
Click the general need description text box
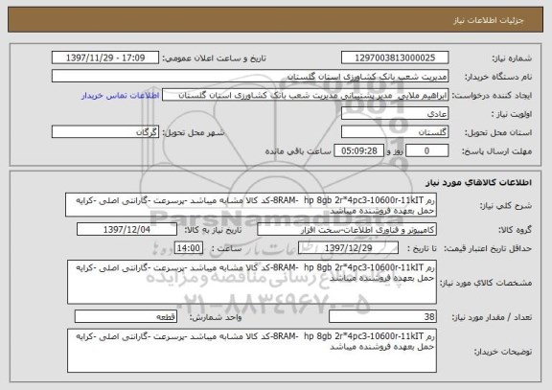251,204
